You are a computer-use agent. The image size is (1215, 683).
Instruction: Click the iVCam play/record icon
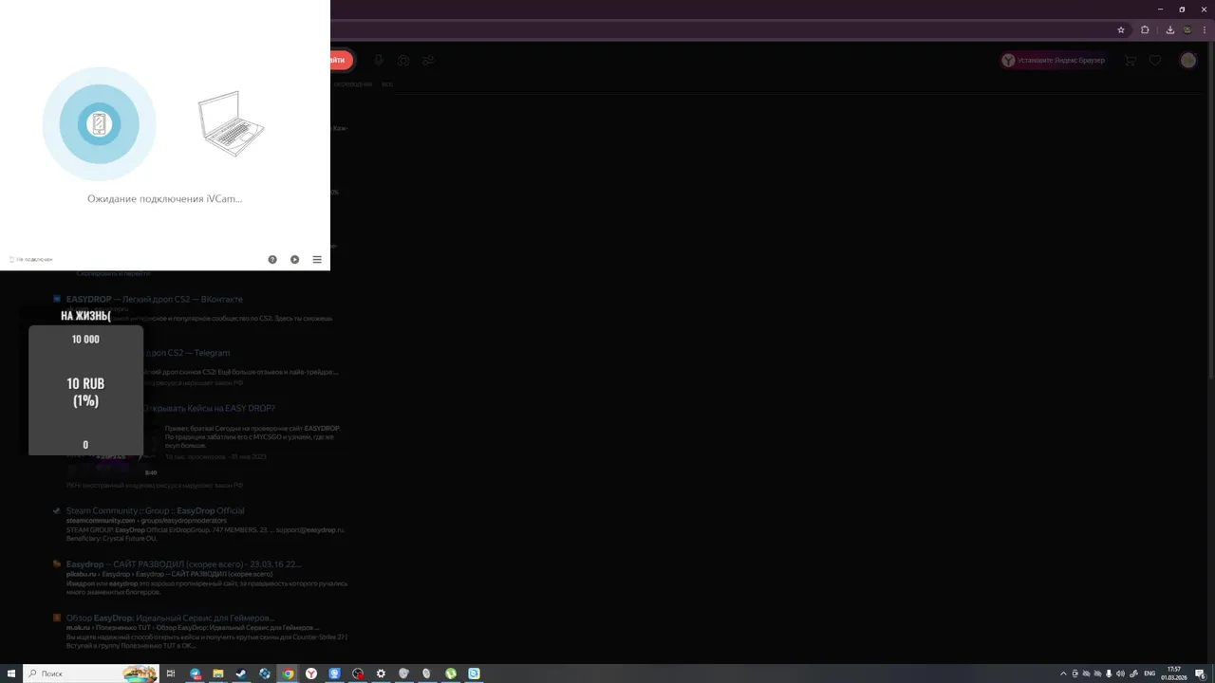pos(295,259)
